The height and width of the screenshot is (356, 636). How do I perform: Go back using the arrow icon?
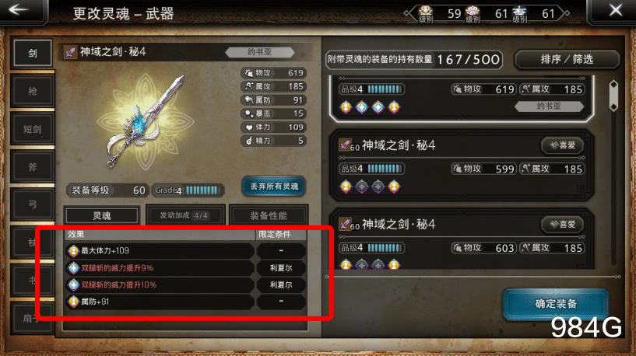19,11
